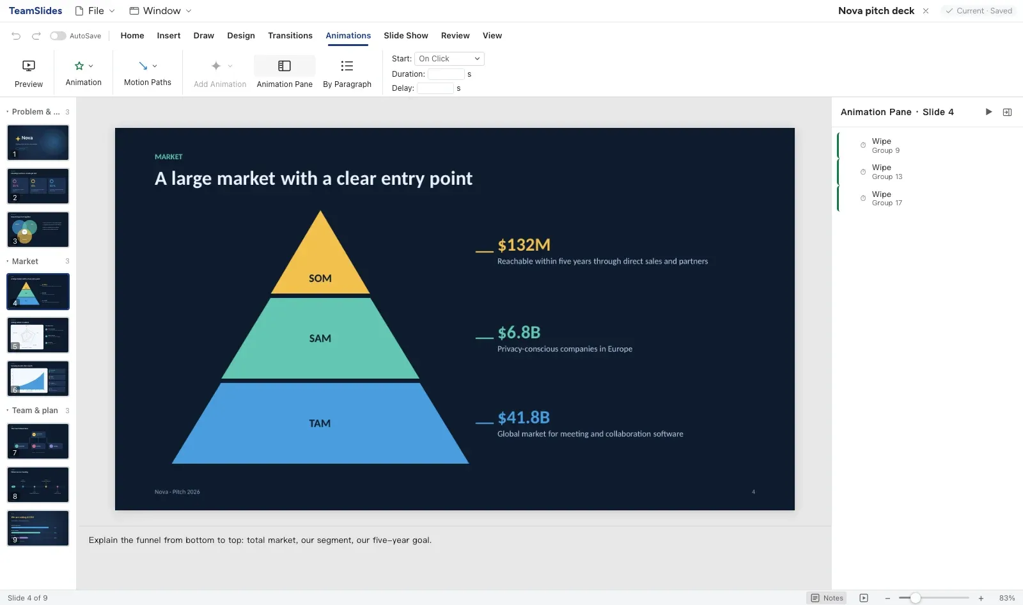The image size is (1023, 605).
Task: Toggle the Notes button in status bar
Action: pyautogui.click(x=827, y=598)
